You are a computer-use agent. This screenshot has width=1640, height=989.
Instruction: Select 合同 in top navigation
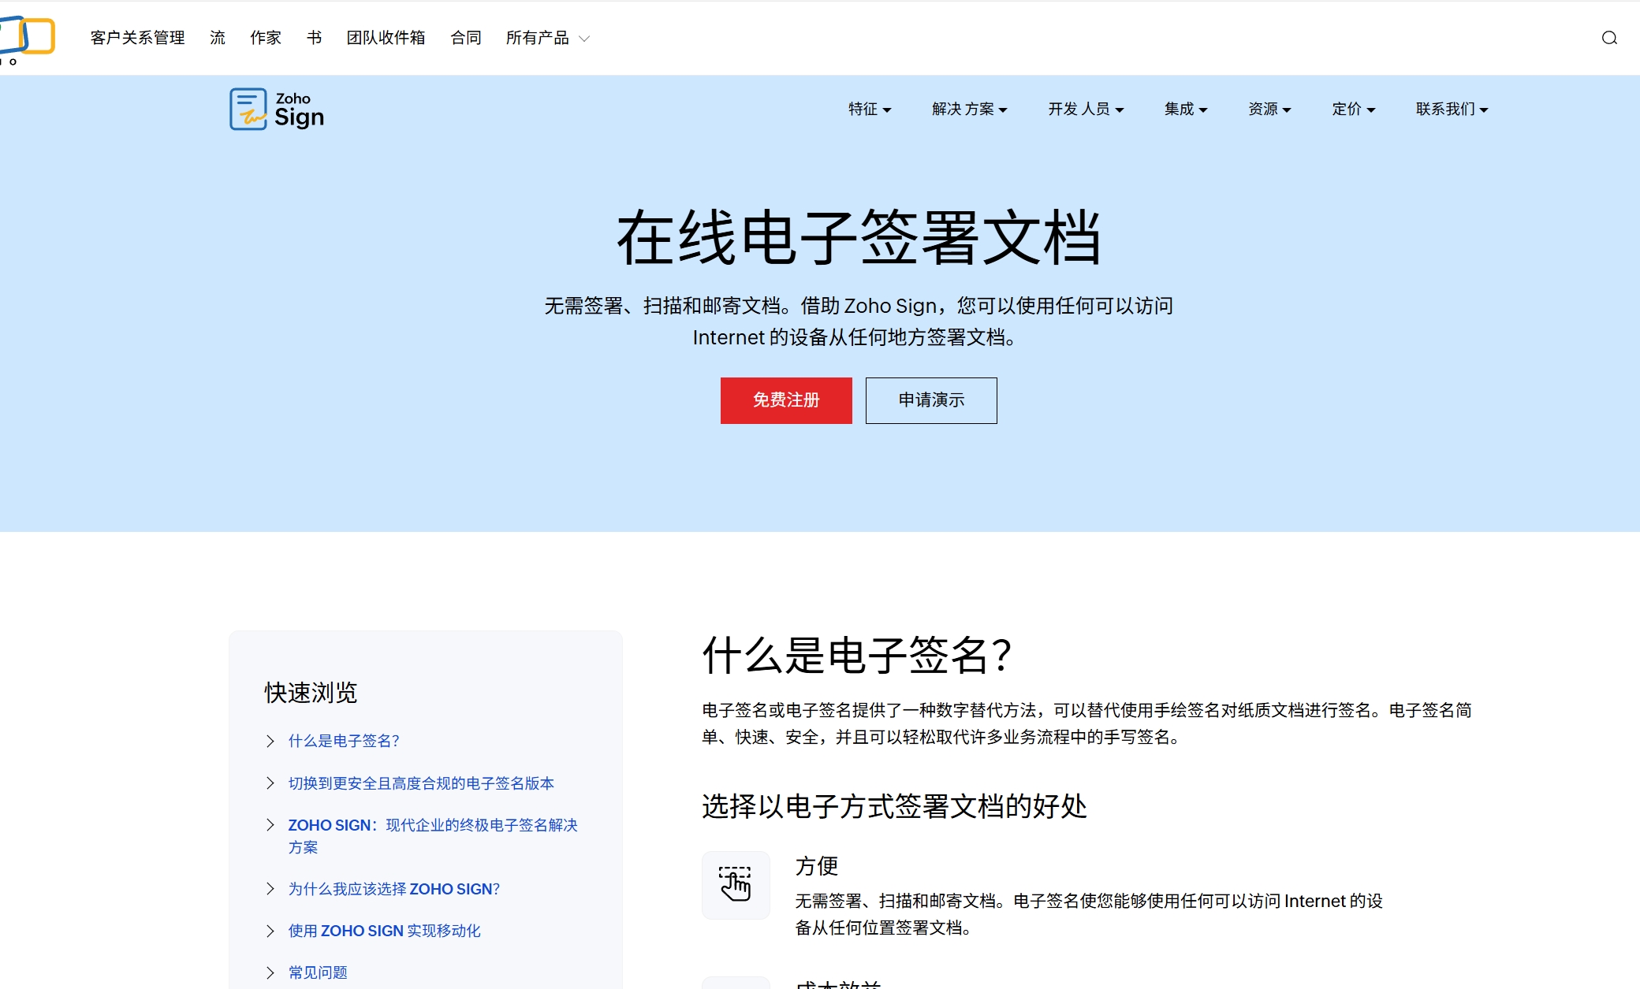(x=466, y=38)
